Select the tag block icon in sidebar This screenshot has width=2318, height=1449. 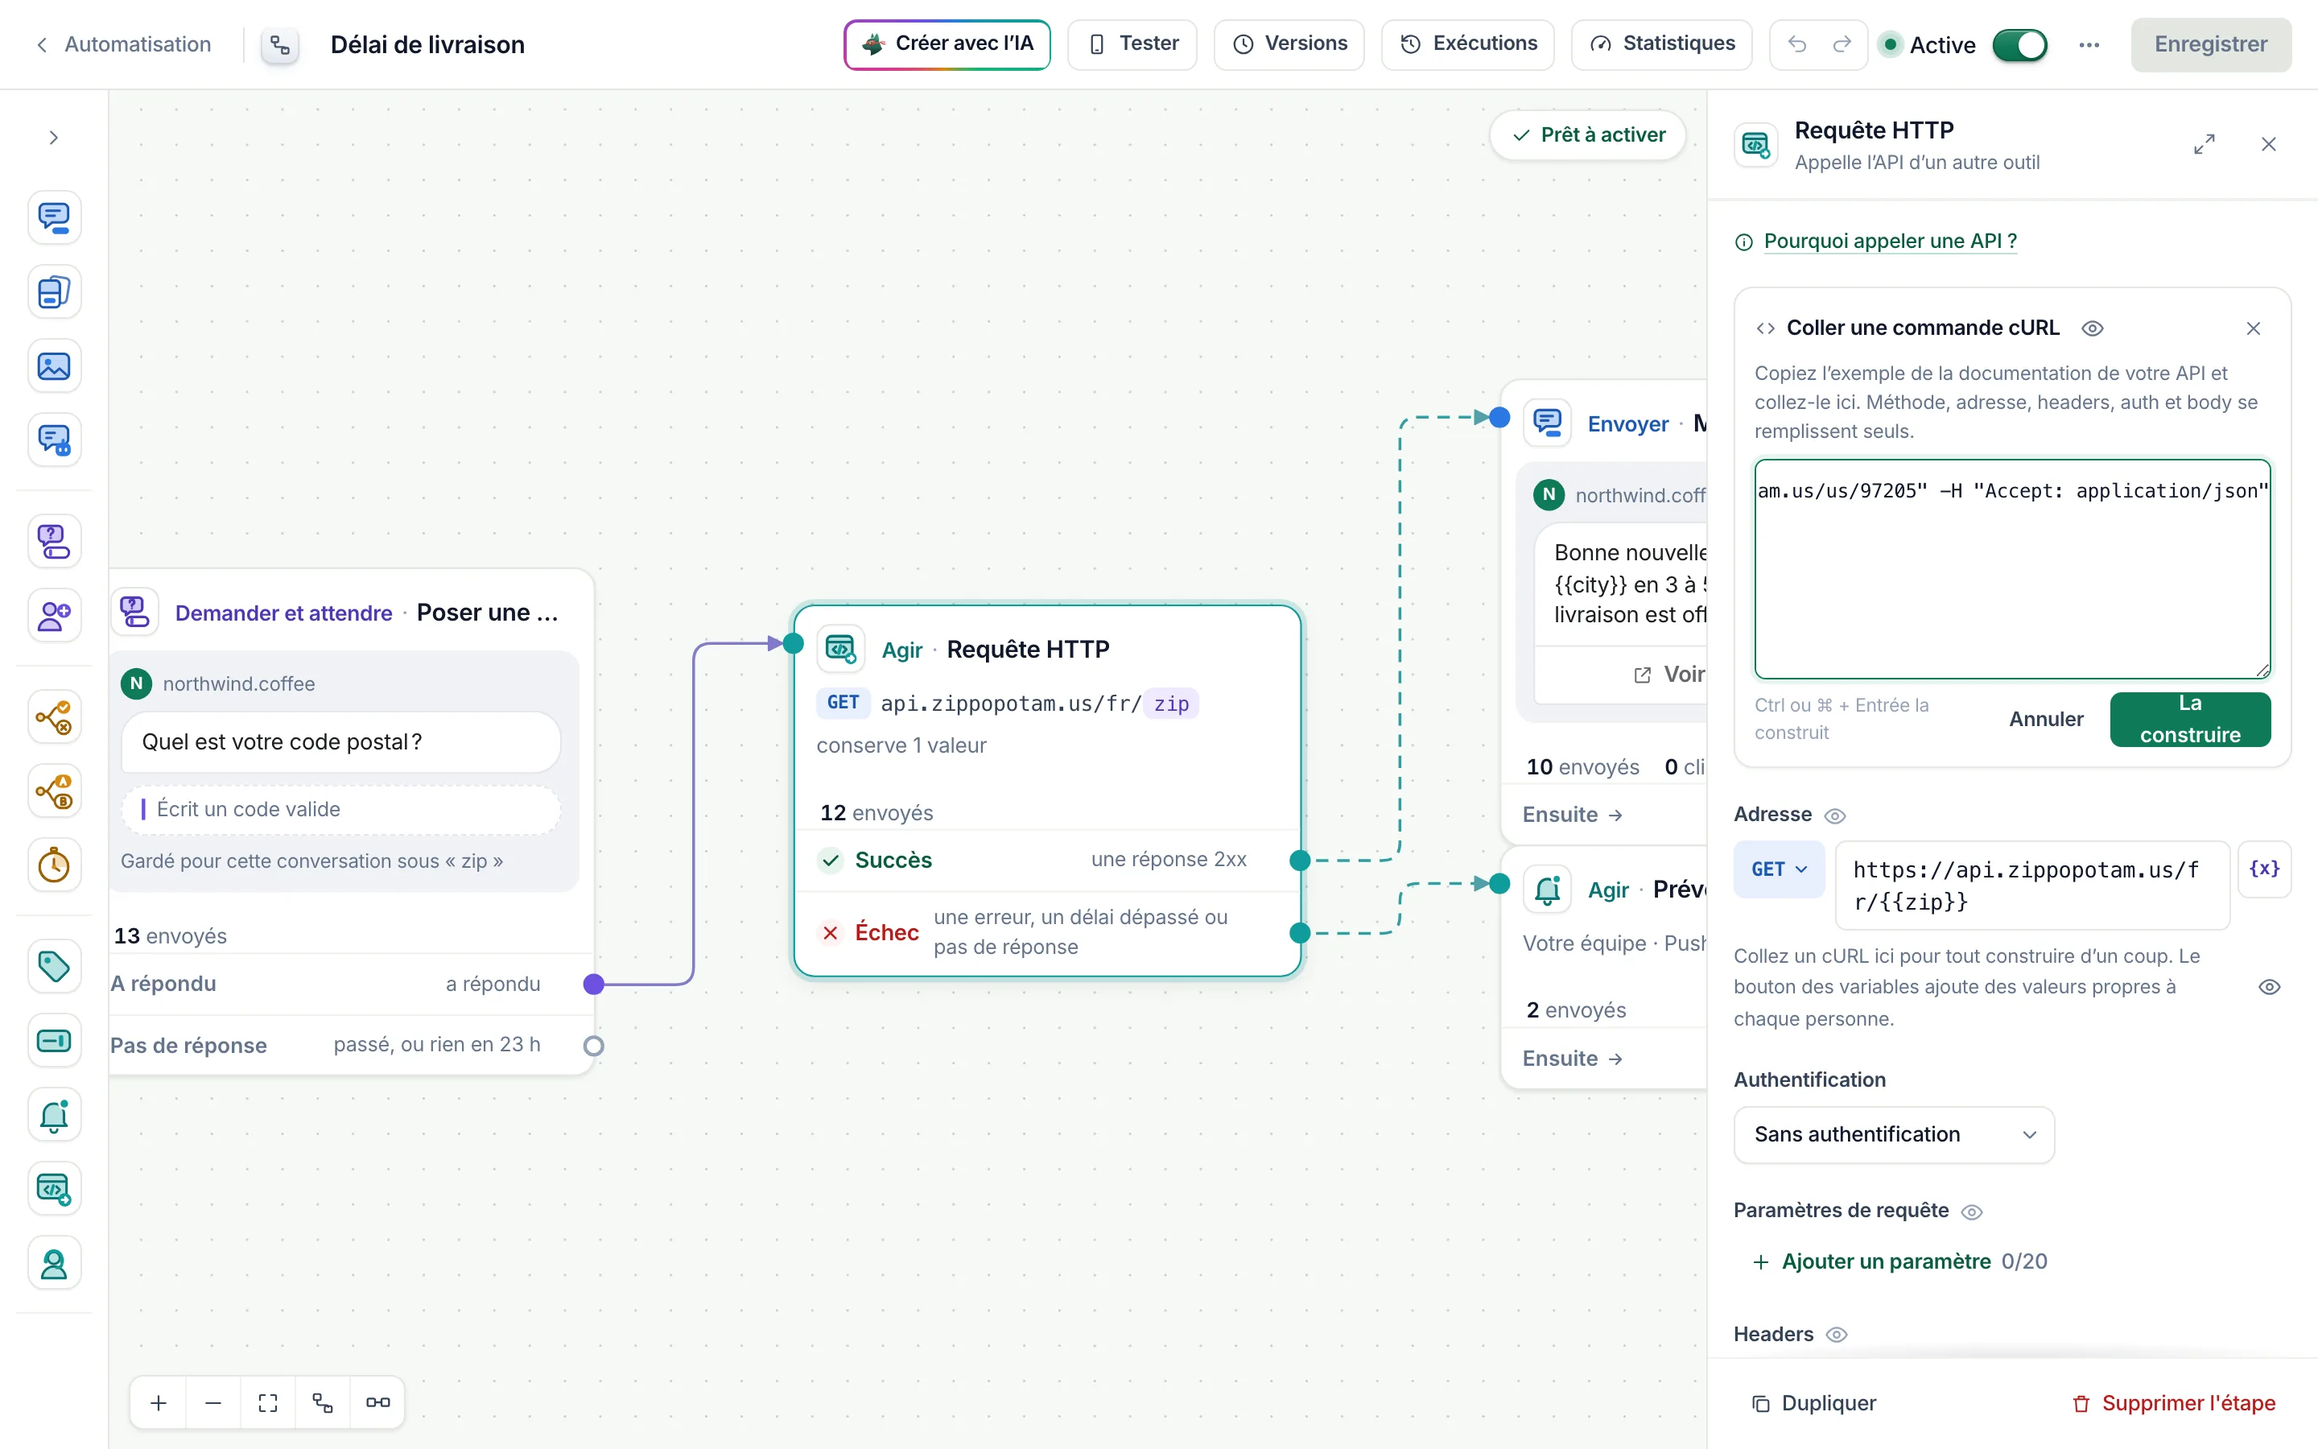click(54, 966)
